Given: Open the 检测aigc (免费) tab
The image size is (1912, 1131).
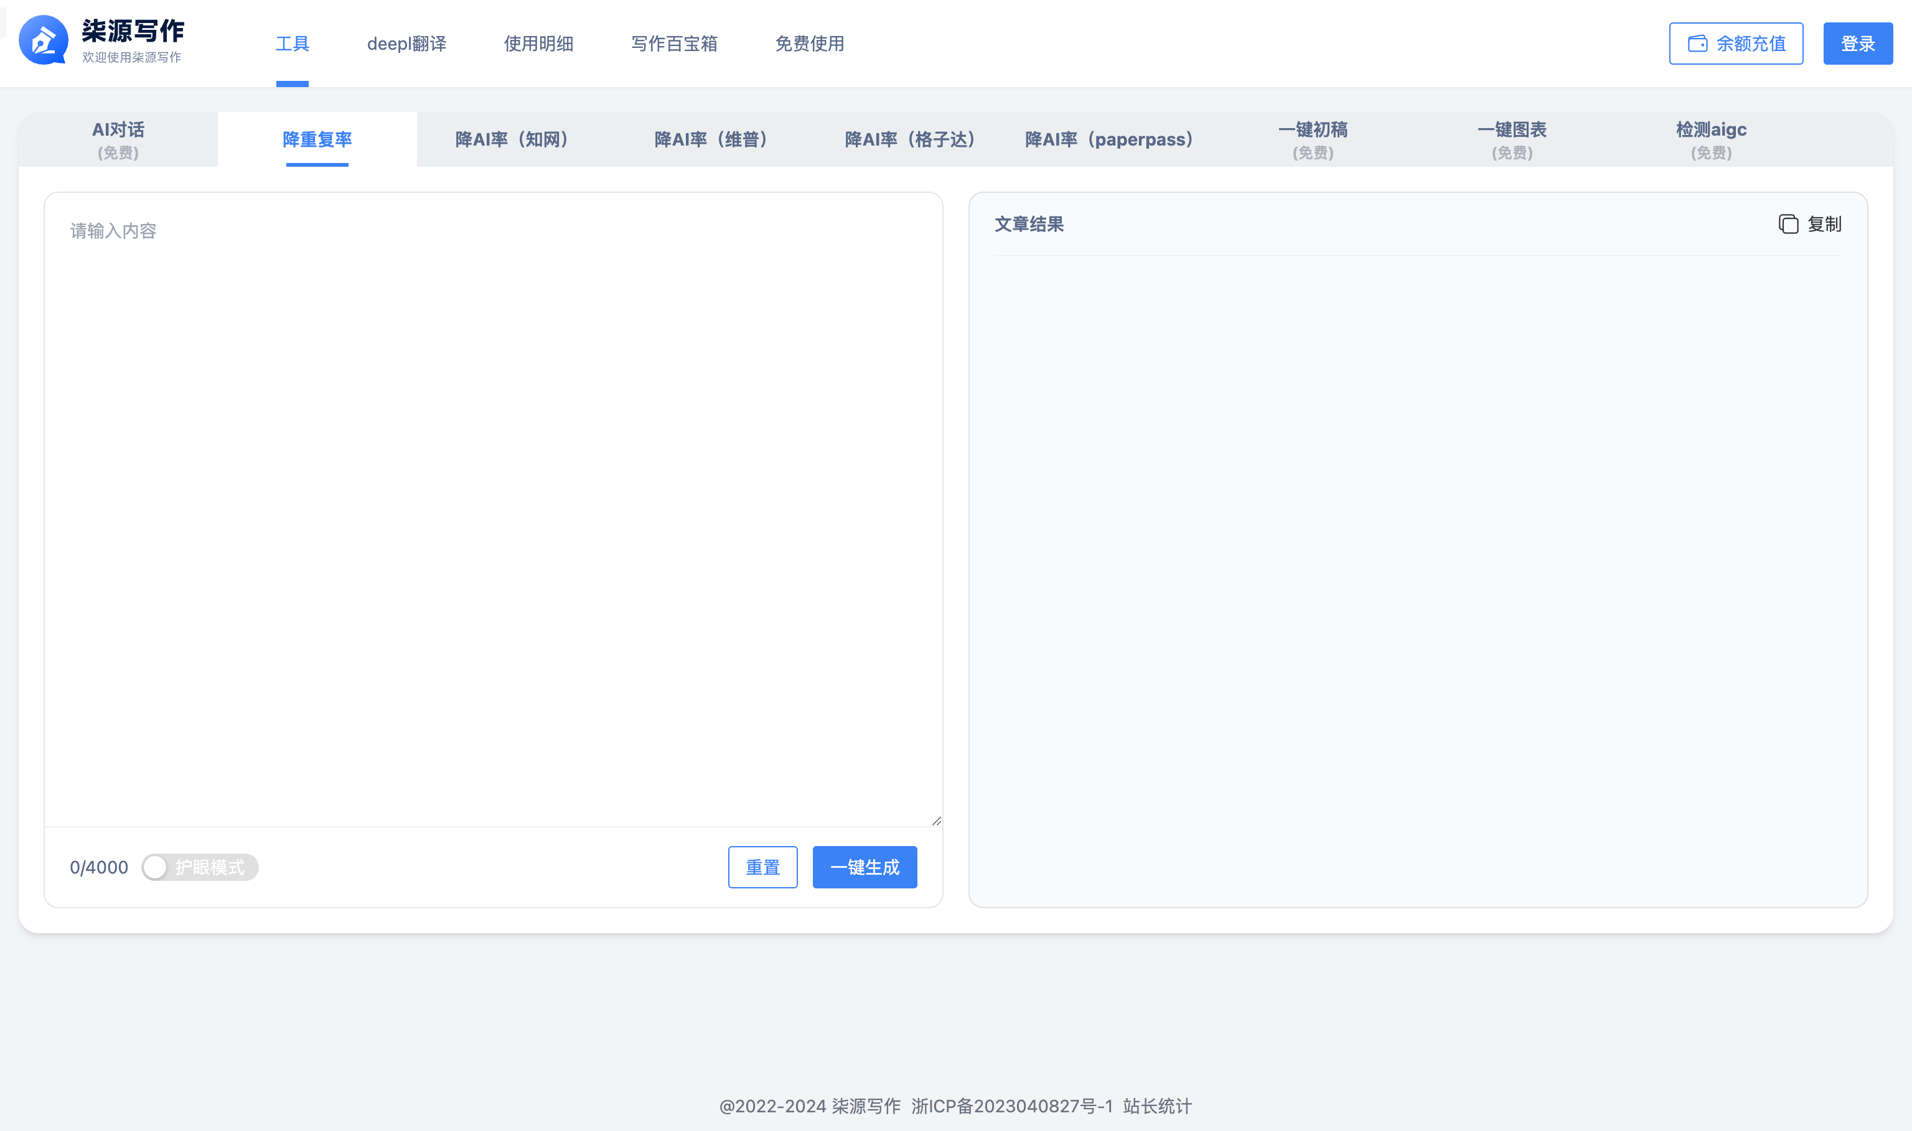Looking at the screenshot, I should (x=1712, y=139).
